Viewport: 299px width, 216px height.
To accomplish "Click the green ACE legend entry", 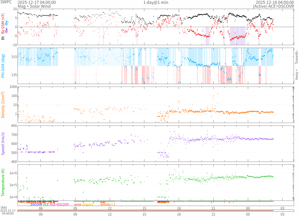I will (46, 204).
